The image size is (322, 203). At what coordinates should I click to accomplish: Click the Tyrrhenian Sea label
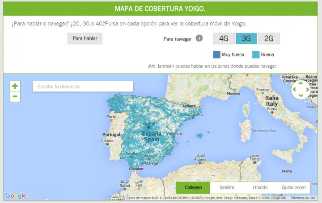coord(263,131)
